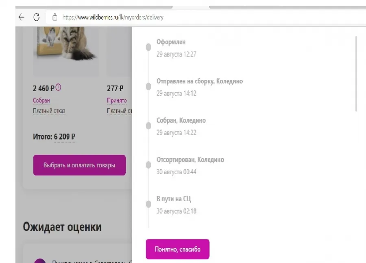Click the wildberries.ru URL address field

click(x=206, y=17)
